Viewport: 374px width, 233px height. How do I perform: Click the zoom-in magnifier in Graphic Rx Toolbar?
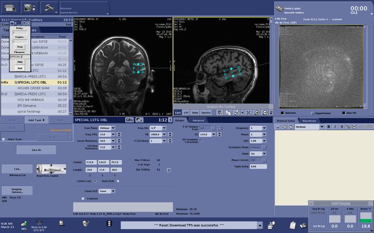click(x=257, y=113)
